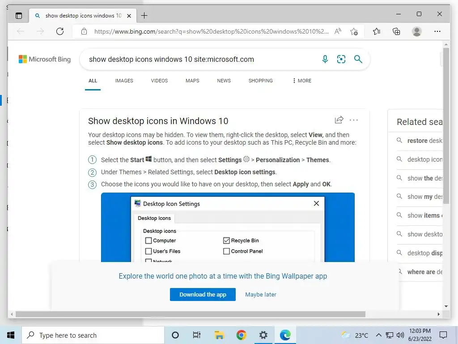Image resolution: width=458 pixels, height=344 pixels.
Task: Click the Download the app button
Action: click(203, 295)
